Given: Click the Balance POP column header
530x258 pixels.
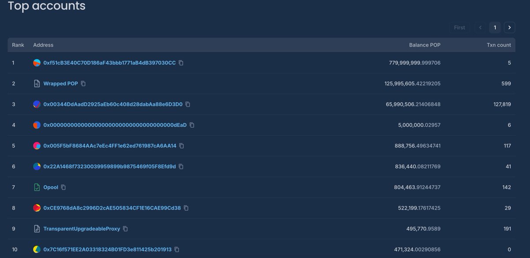Looking at the screenshot, I should tap(425, 45).
